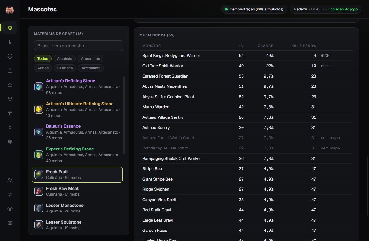Viewport: 369px width, 241px height.
Task: Filter materials by Armaduras
Action: (90, 59)
